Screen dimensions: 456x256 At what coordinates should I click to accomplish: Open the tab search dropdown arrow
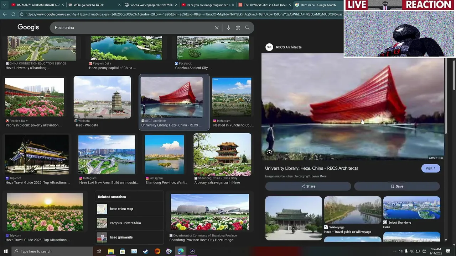(x=5, y=5)
